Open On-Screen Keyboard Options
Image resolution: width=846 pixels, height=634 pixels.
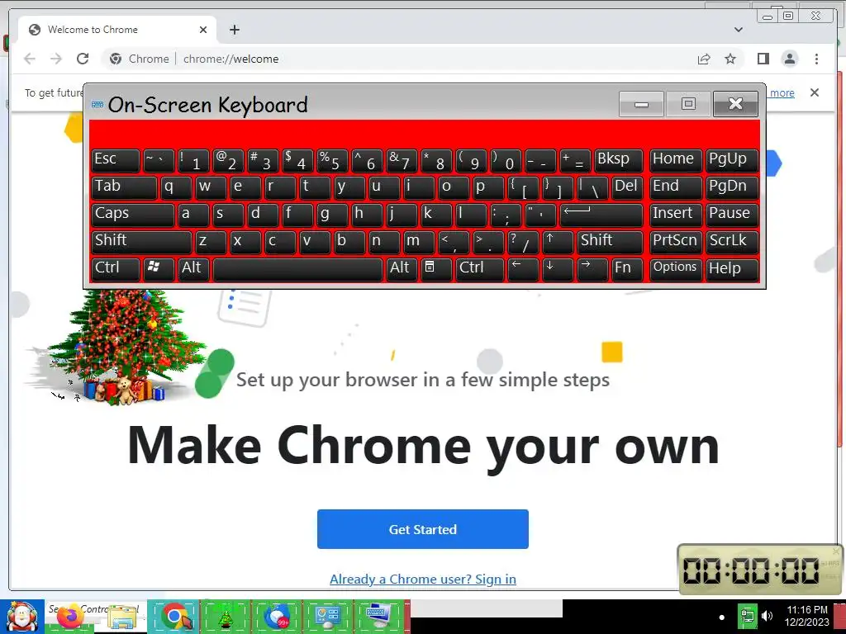(676, 269)
